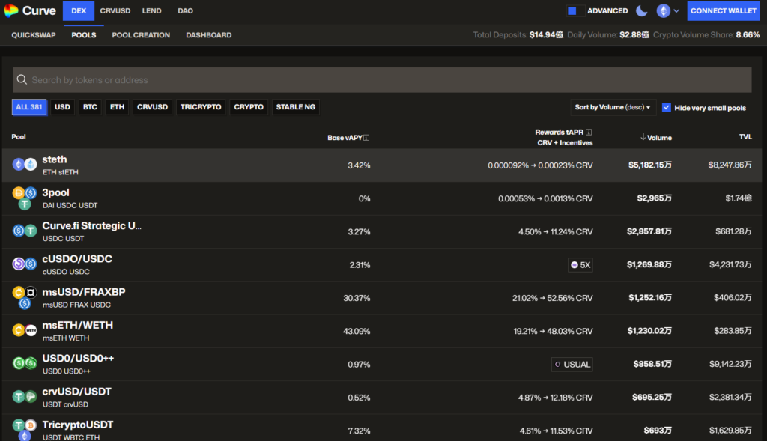Click the Base vAPY info icon

tap(366, 138)
